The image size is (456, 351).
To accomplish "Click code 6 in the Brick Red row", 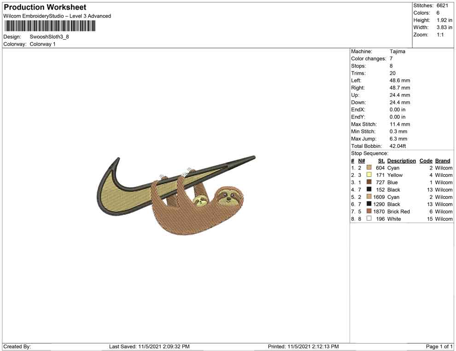I will pyautogui.click(x=431, y=211).
